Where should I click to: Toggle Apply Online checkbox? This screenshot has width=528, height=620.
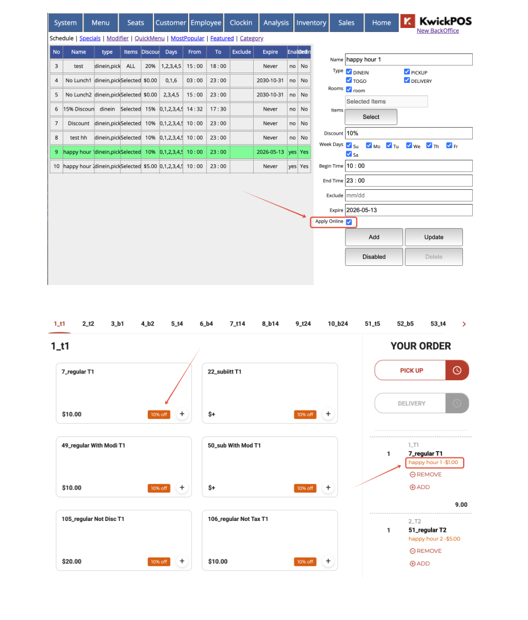pyautogui.click(x=349, y=222)
